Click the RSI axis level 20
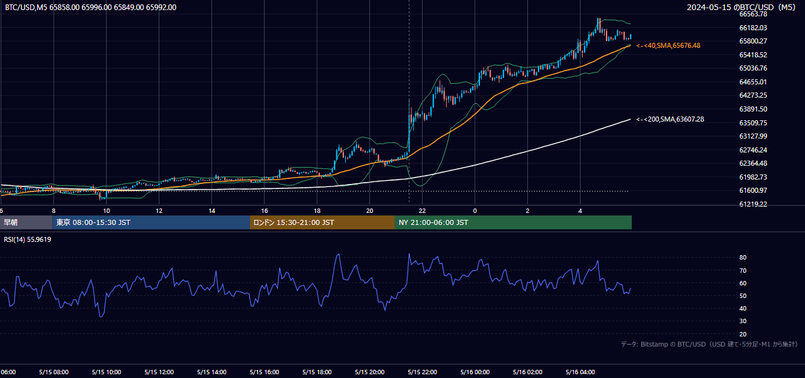 point(743,334)
